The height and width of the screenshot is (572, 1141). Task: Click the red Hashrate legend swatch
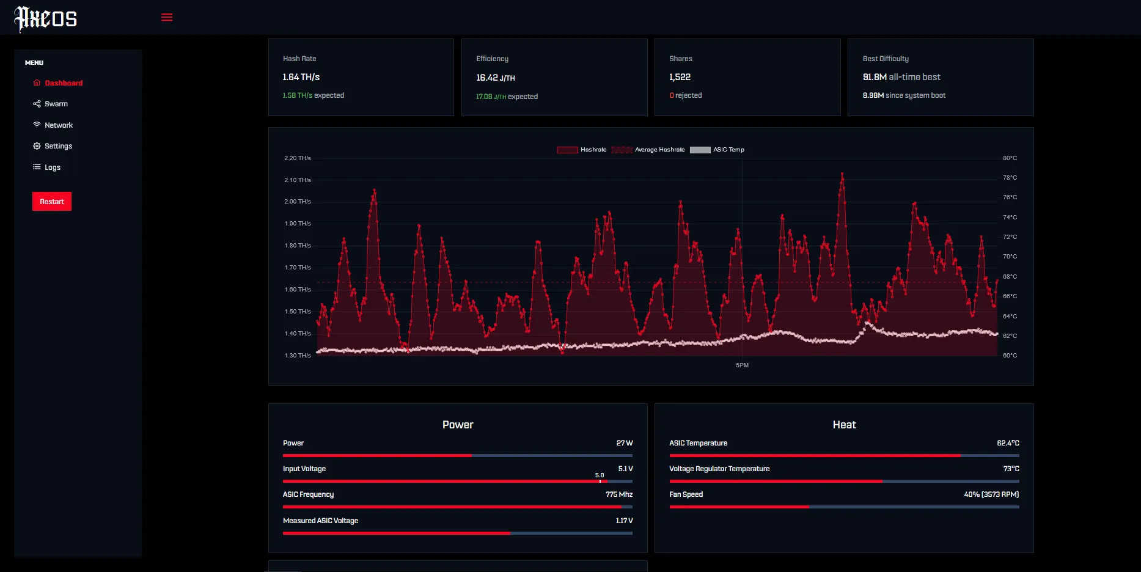tap(567, 150)
